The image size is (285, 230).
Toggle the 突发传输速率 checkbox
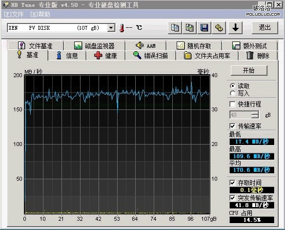click(232, 198)
